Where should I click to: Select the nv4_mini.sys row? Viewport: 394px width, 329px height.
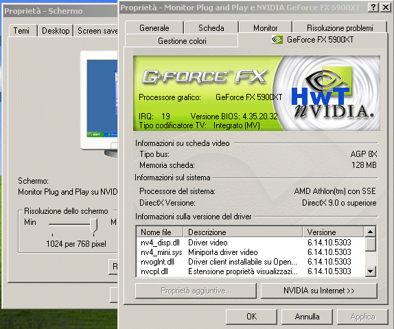click(x=251, y=252)
